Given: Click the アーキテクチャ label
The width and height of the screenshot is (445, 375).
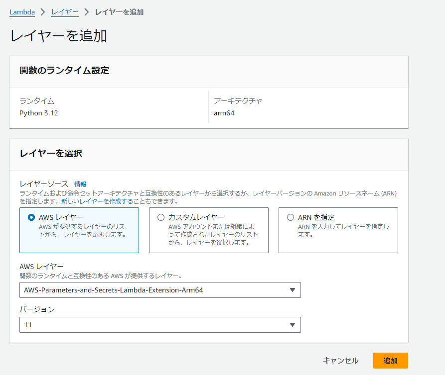Looking at the screenshot, I should pos(238,101).
